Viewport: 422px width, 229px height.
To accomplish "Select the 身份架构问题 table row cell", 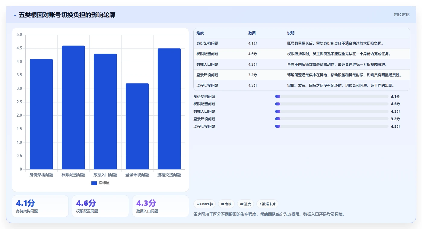I will point(207,43).
